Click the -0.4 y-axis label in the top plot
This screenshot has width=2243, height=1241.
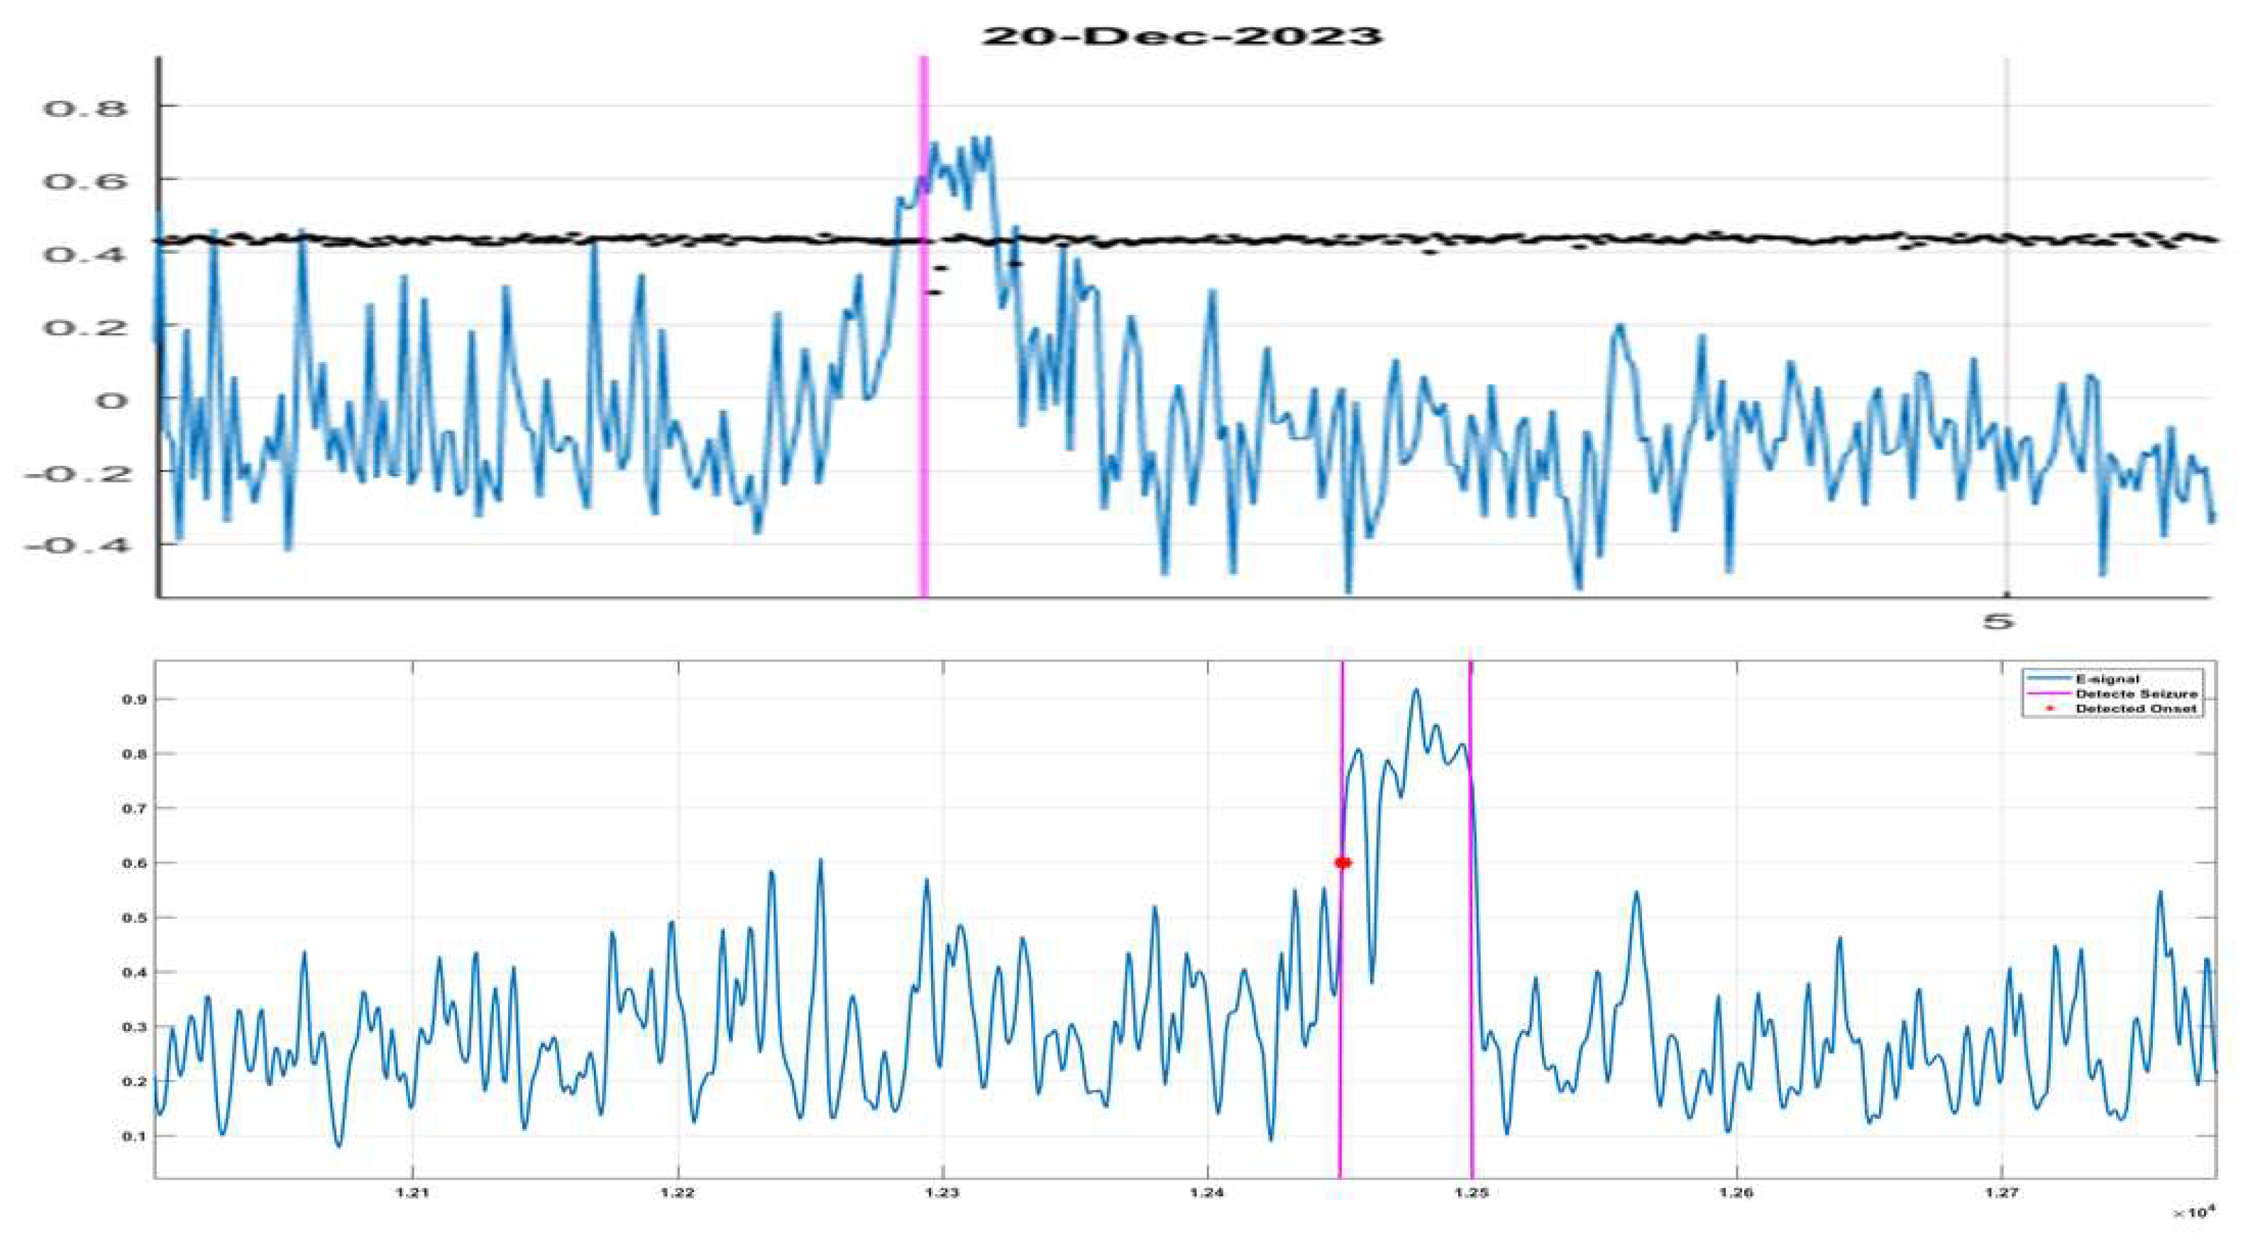pos(77,546)
